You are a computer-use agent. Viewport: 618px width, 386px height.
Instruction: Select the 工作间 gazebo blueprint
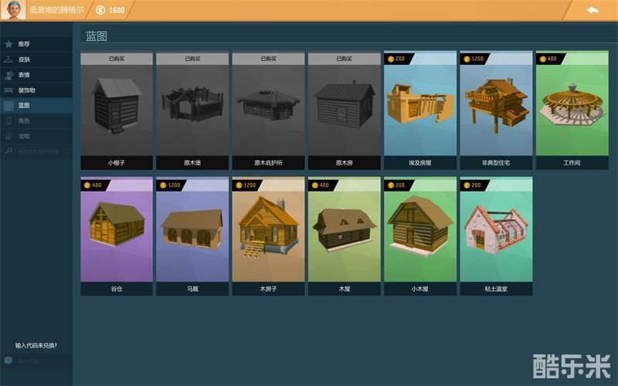571,110
